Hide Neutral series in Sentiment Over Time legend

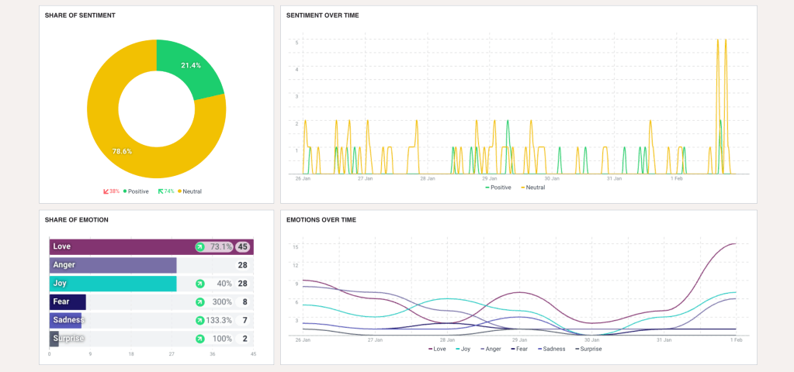535,187
